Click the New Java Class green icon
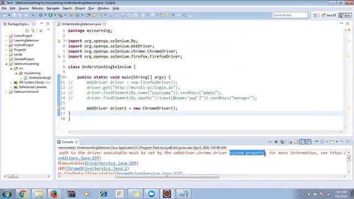Screen dimensions: 354x199 [77, 15]
